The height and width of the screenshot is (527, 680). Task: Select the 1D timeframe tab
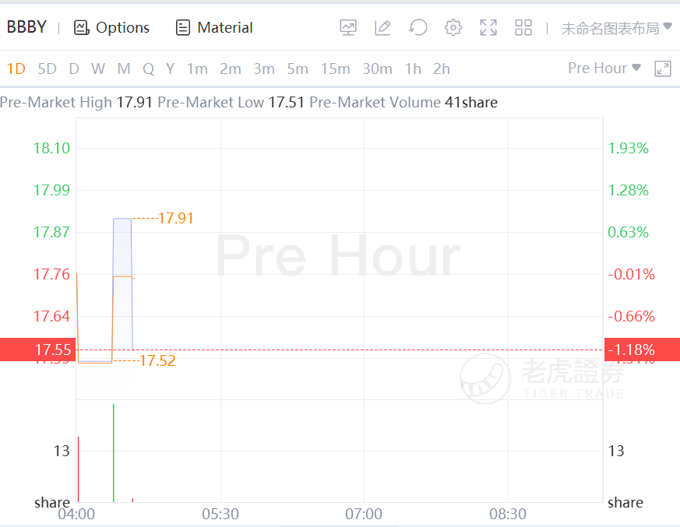pyautogui.click(x=16, y=69)
